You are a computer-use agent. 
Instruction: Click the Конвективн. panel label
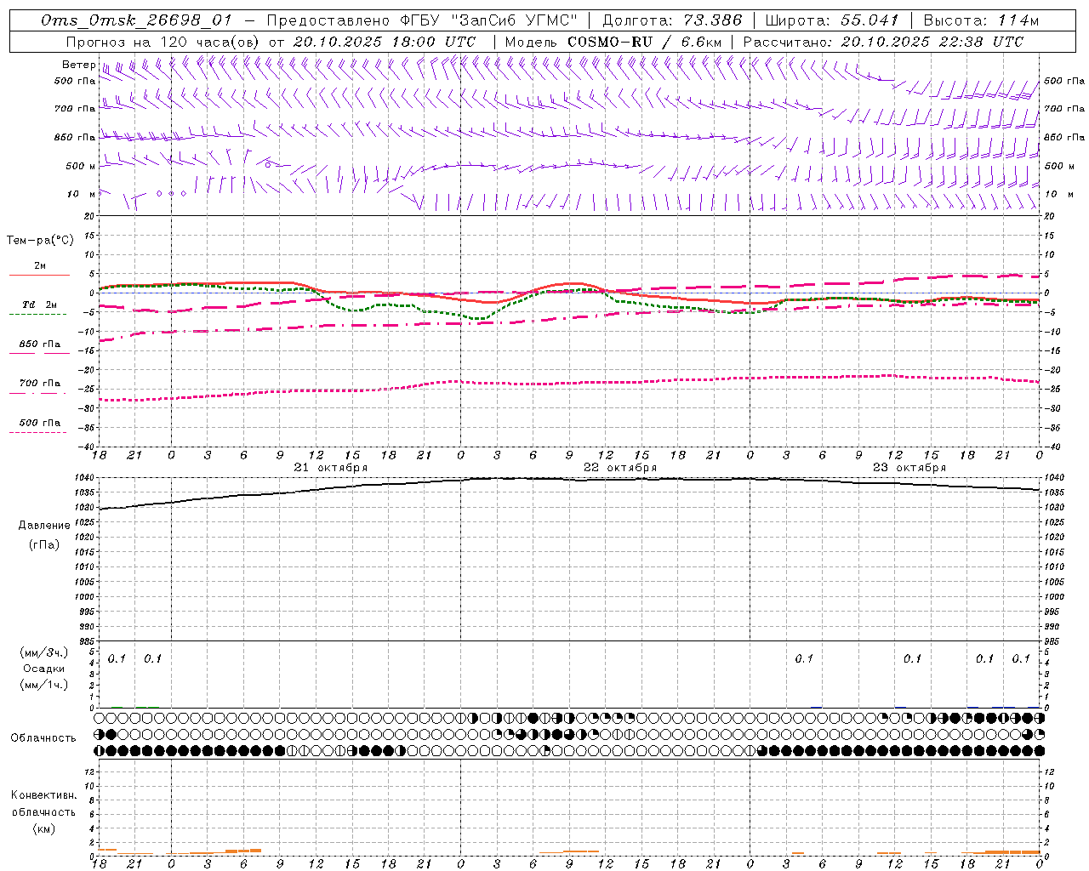tap(43, 795)
